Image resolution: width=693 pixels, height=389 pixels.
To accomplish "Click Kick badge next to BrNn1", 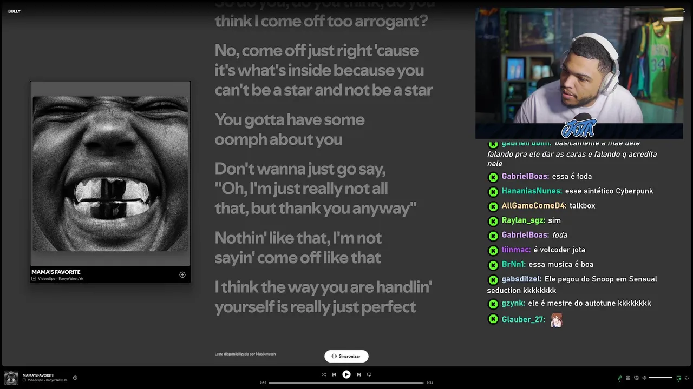I will [x=493, y=265].
